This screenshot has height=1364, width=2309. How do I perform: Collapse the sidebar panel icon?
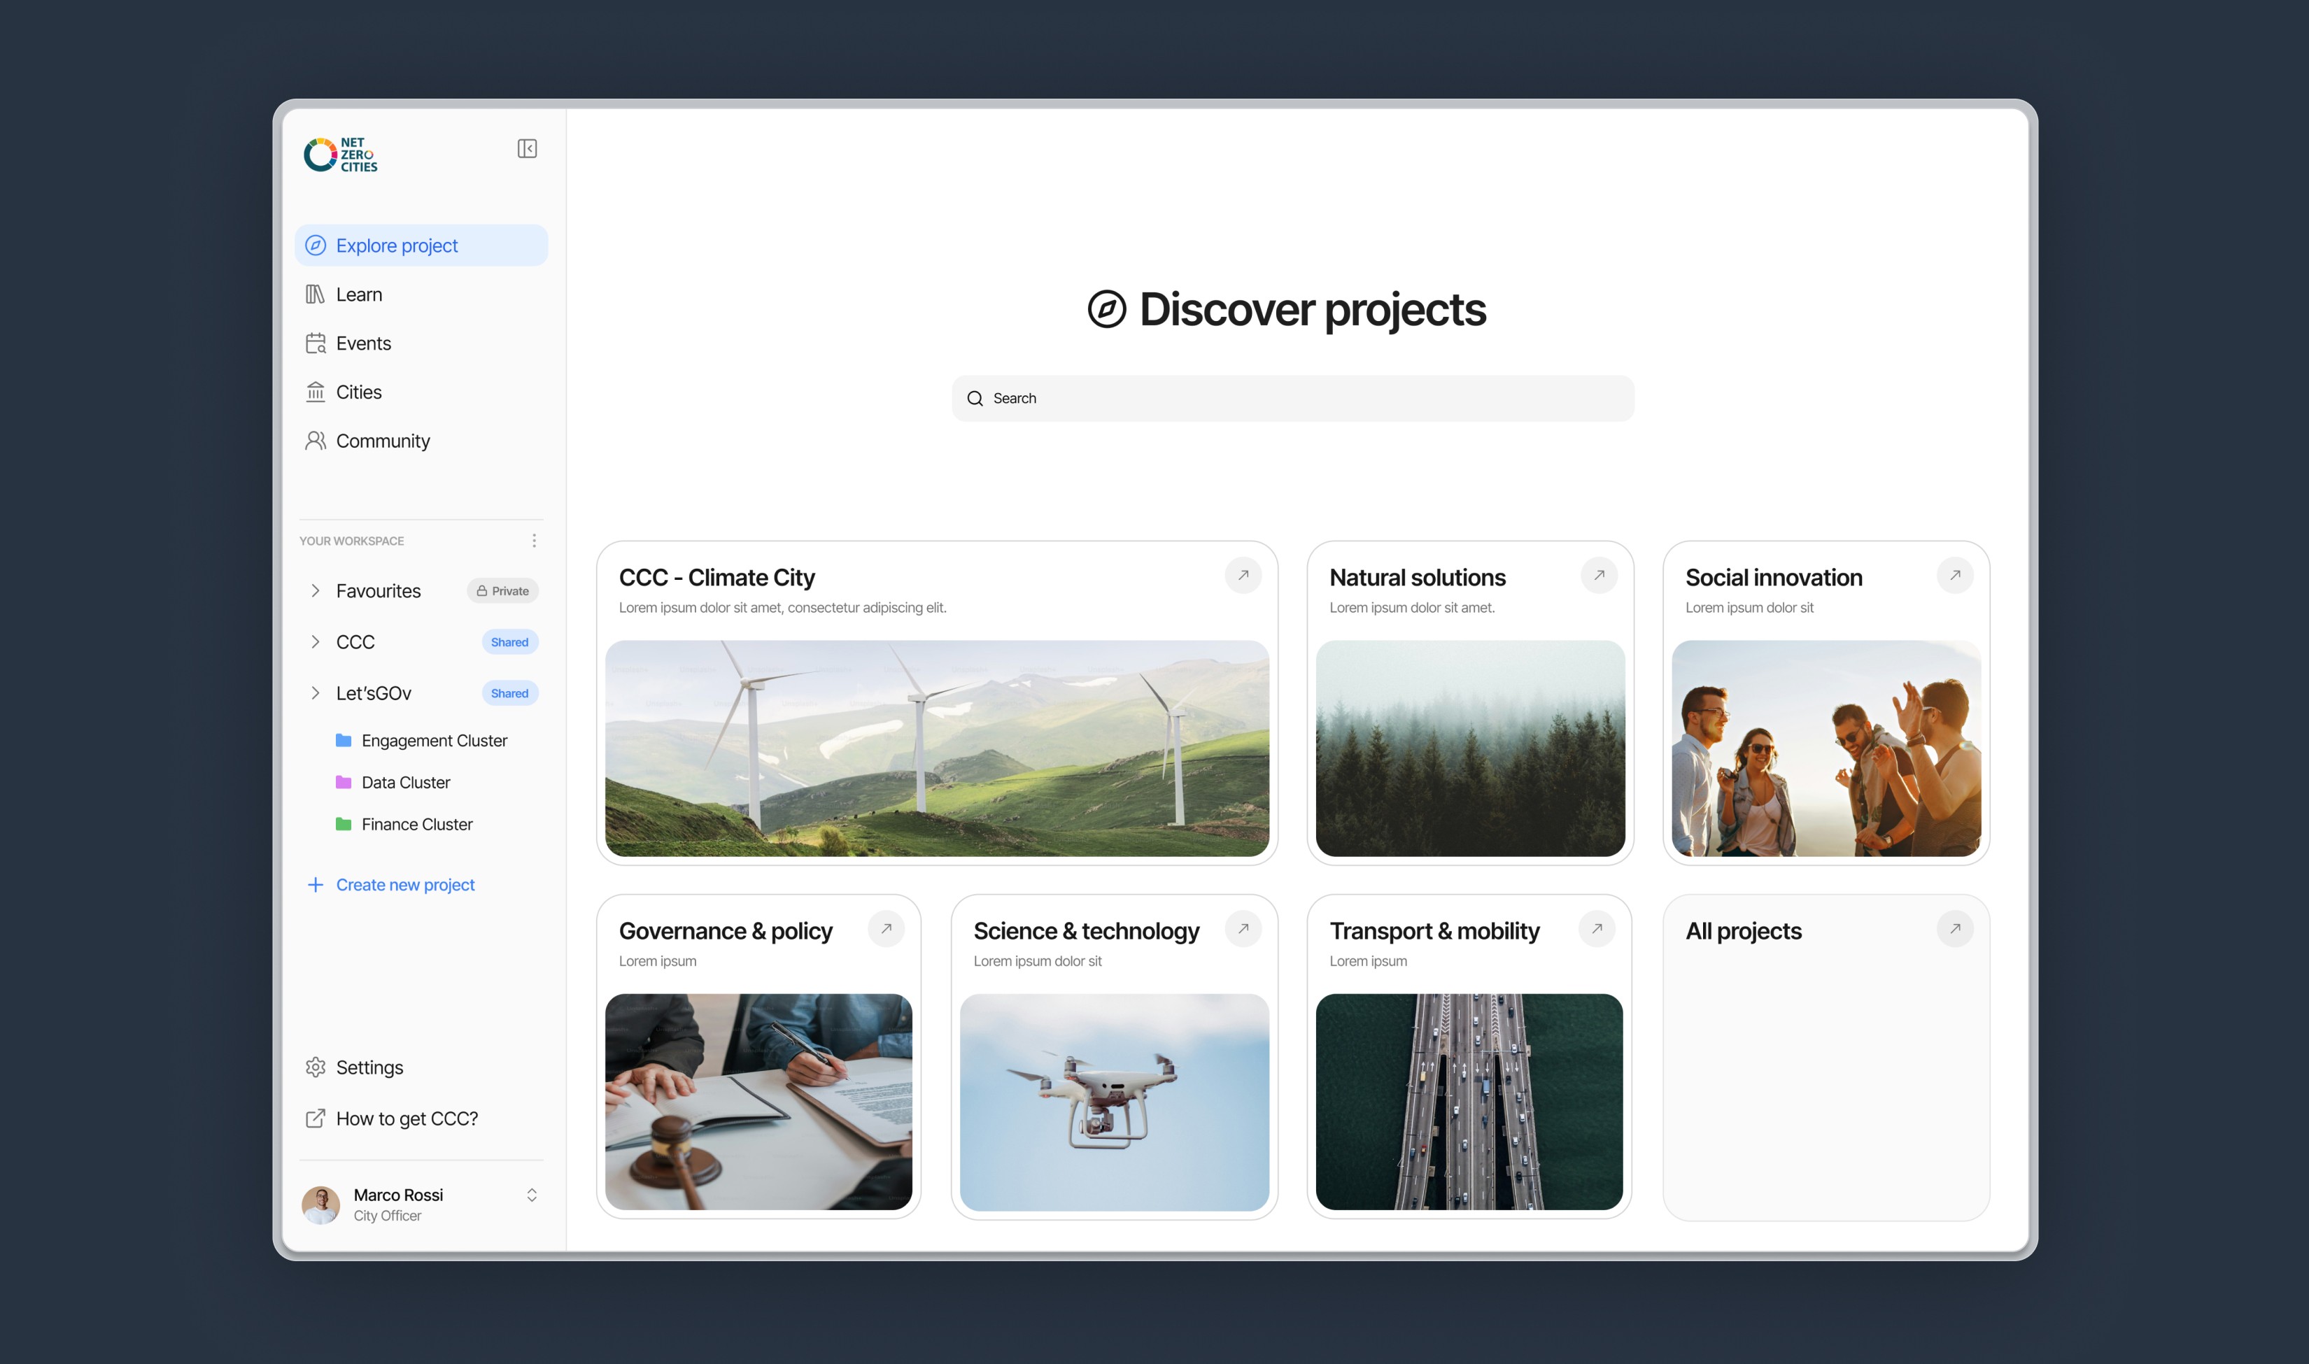(527, 149)
